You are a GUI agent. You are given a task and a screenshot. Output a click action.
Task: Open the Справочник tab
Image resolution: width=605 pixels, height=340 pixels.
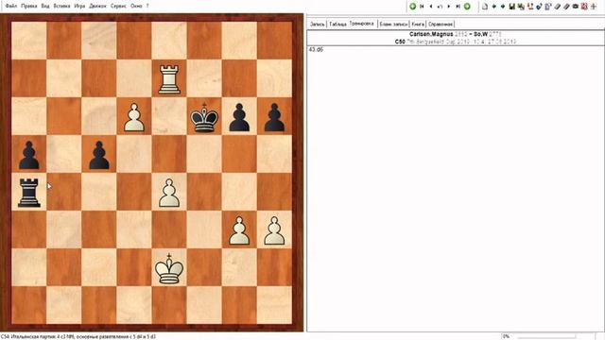441,24
